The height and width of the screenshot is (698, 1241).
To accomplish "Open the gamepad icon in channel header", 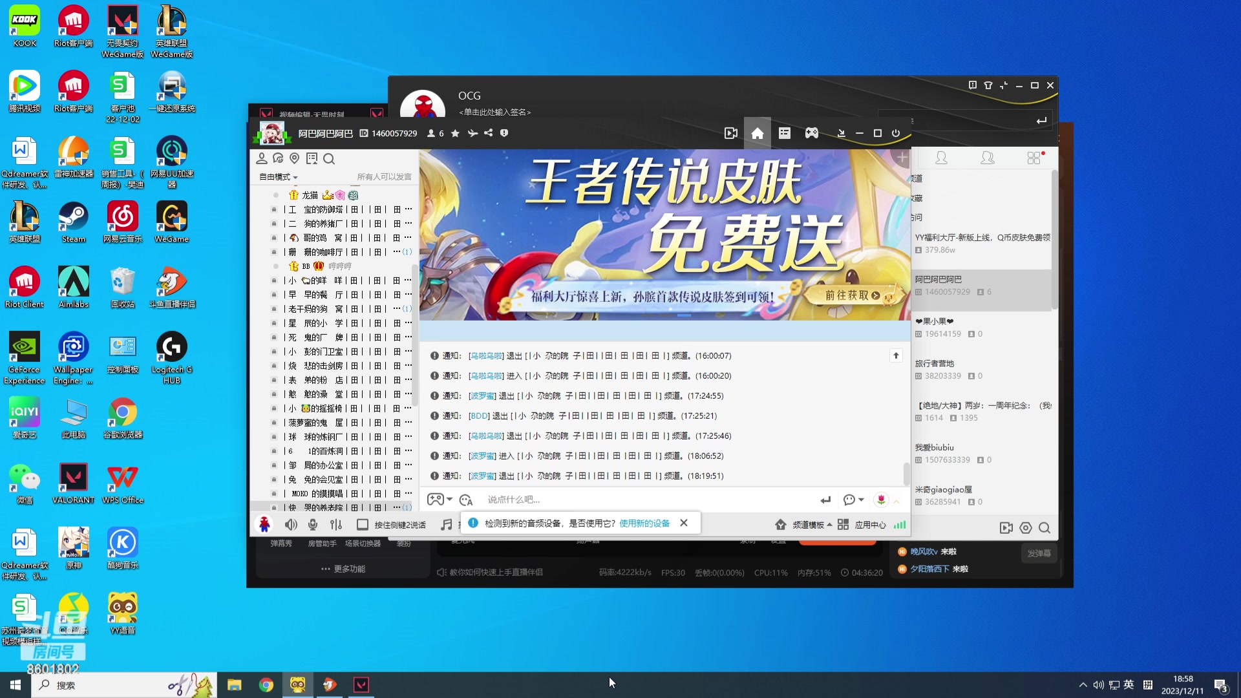I will 812,133.
